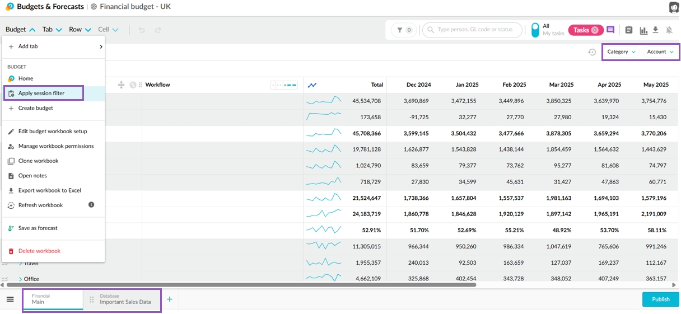The image size is (681, 314).
Task: Open the bar chart icon
Action: tap(643, 30)
